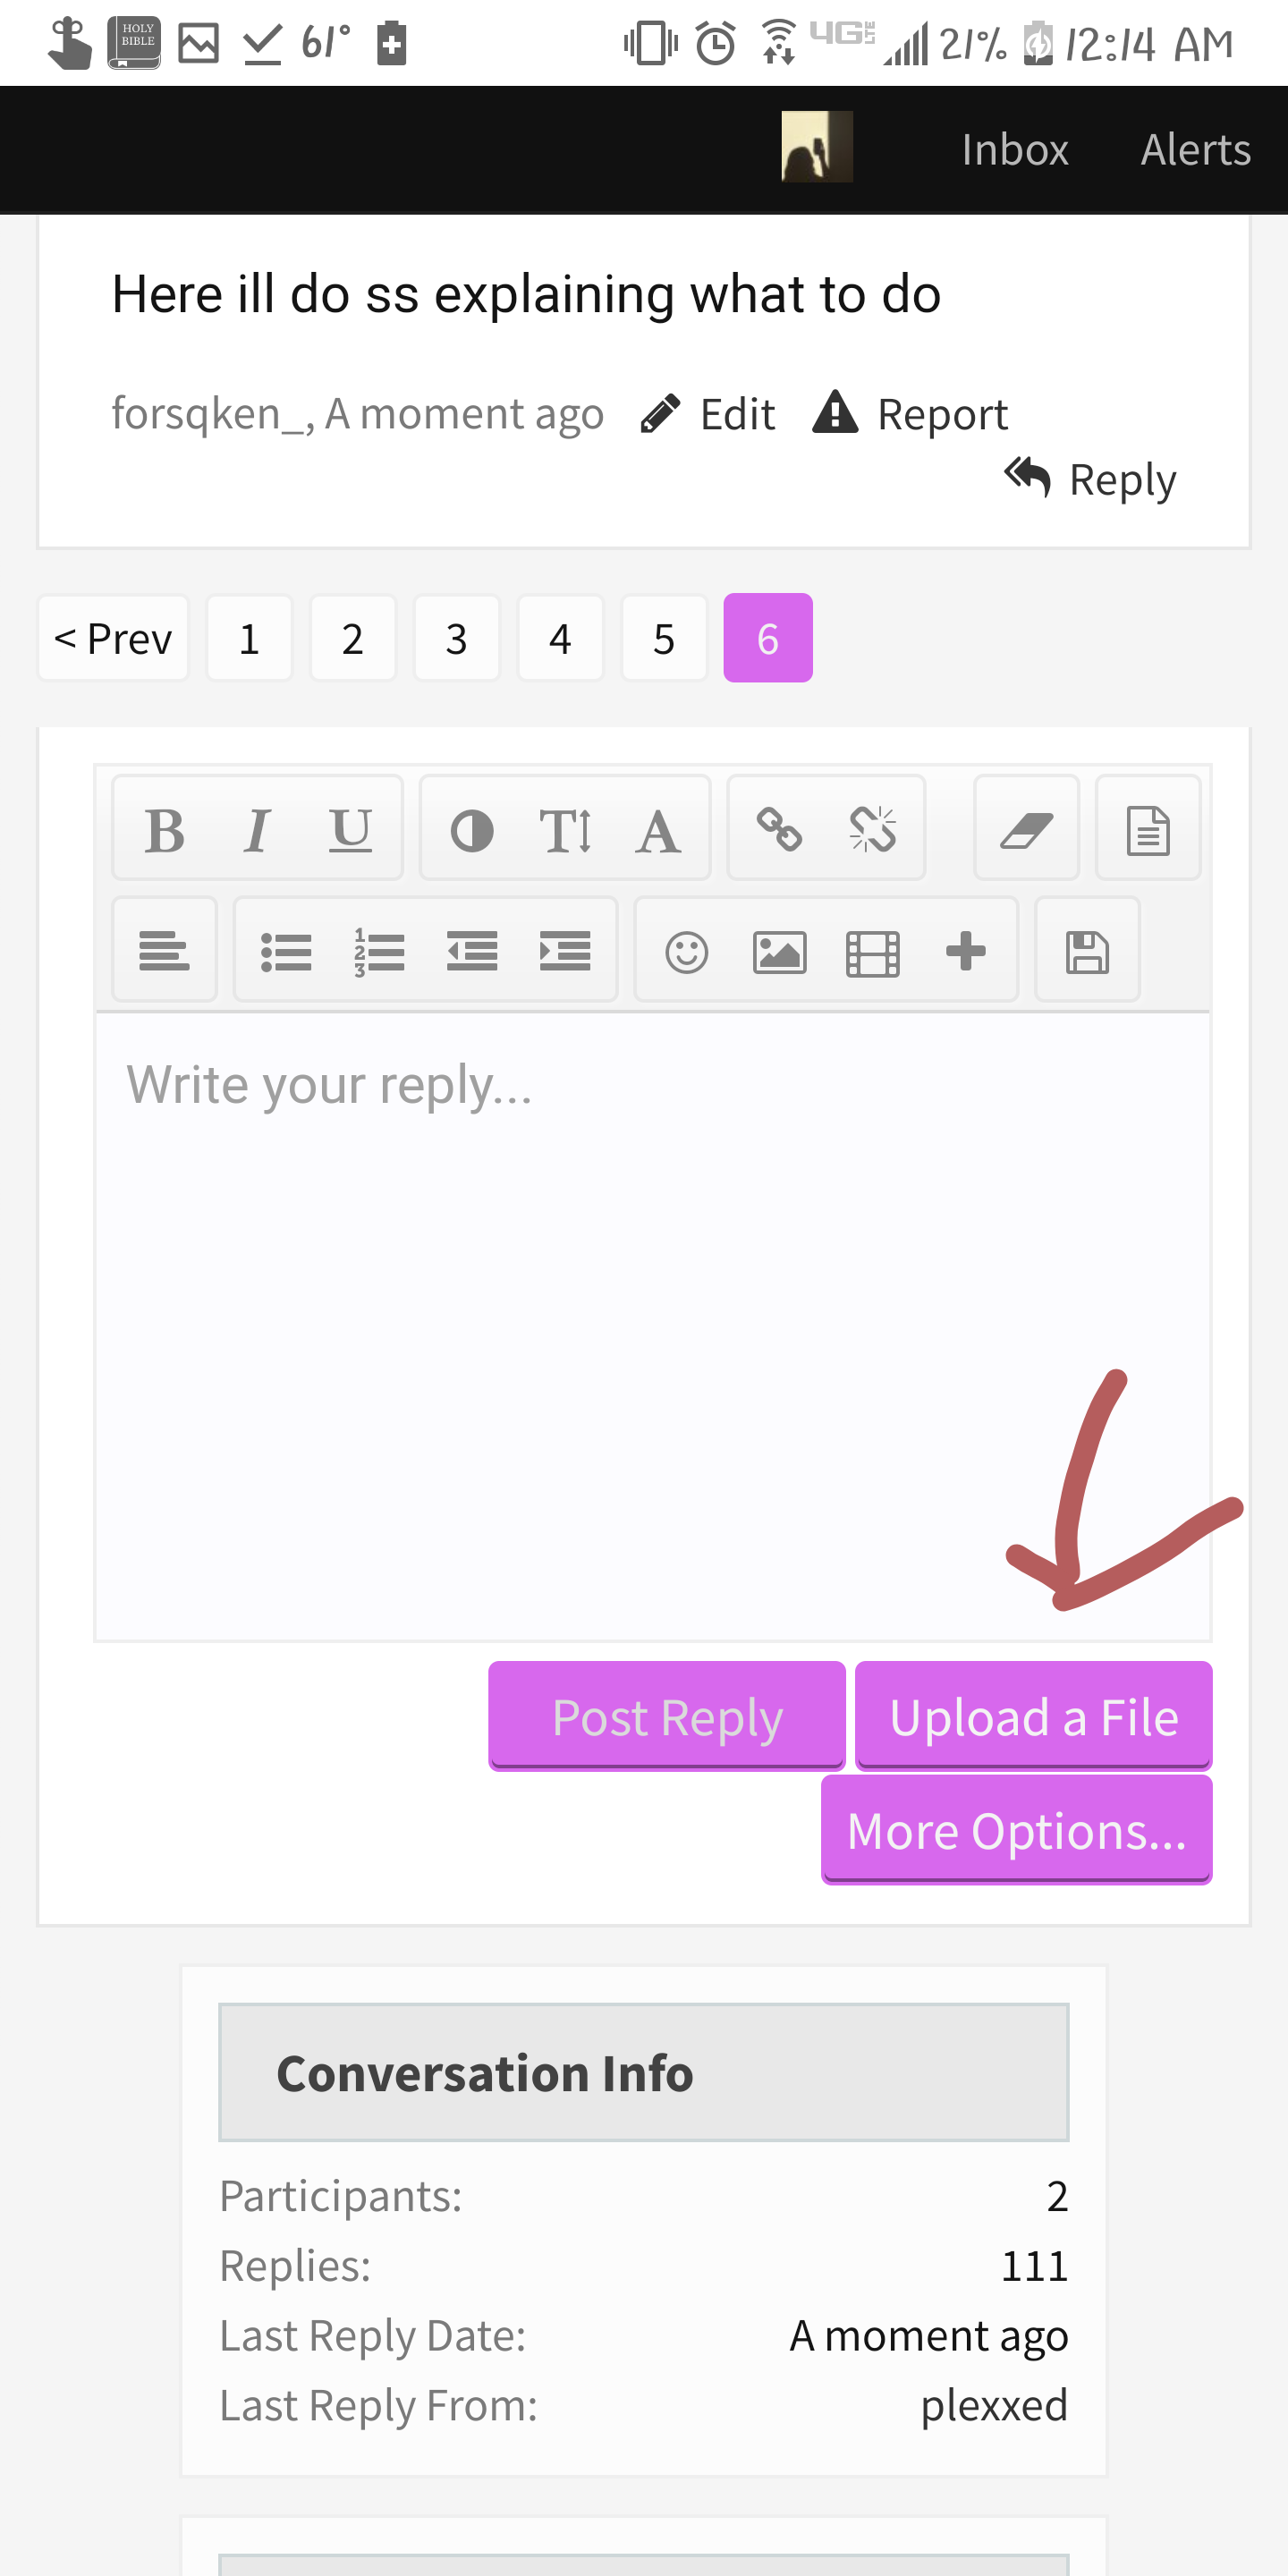
Task: Toggle bold formatting in editor
Action: tap(165, 830)
